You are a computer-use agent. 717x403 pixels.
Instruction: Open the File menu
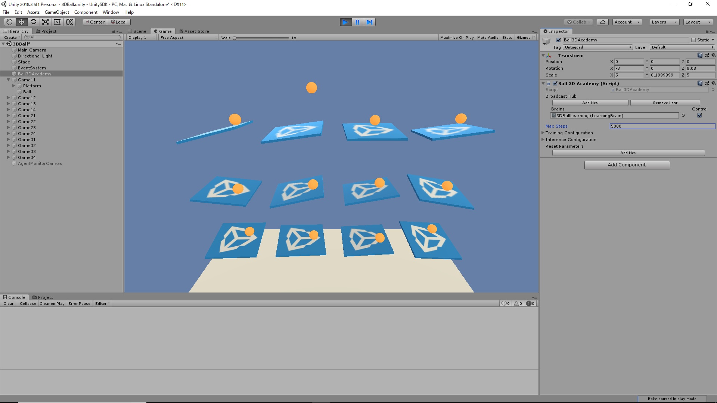coord(6,12)
